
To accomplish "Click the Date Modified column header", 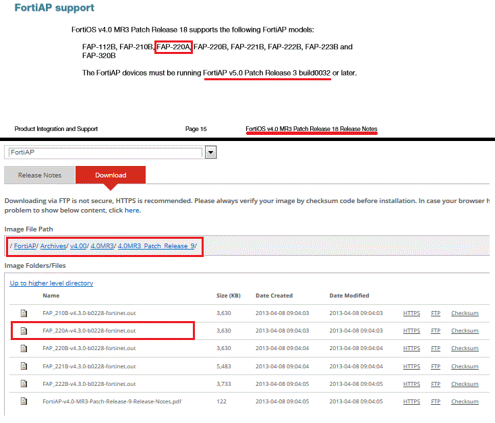I will point(349,295).
